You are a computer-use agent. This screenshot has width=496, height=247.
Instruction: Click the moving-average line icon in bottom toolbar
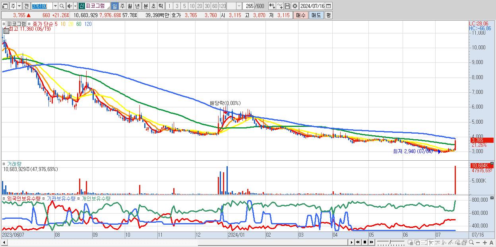(438, 242)
